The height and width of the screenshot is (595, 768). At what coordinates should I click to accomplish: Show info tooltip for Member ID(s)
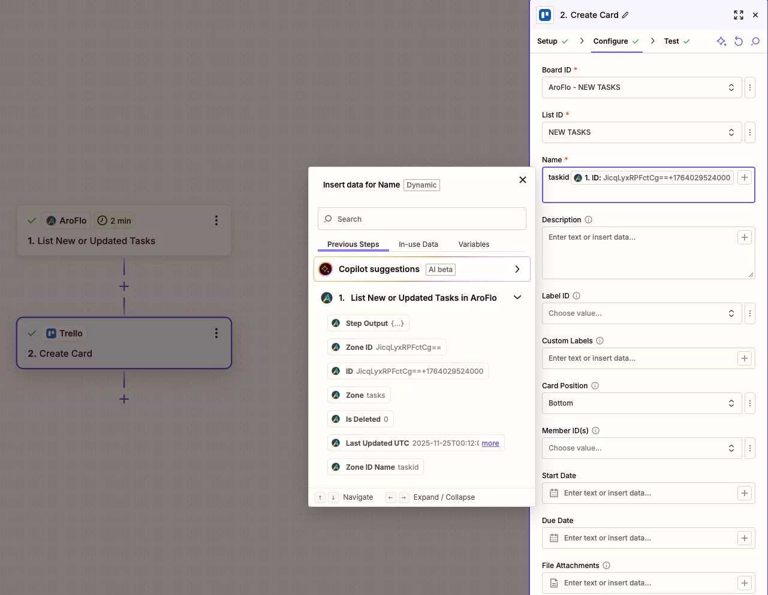tap(595, 431)
